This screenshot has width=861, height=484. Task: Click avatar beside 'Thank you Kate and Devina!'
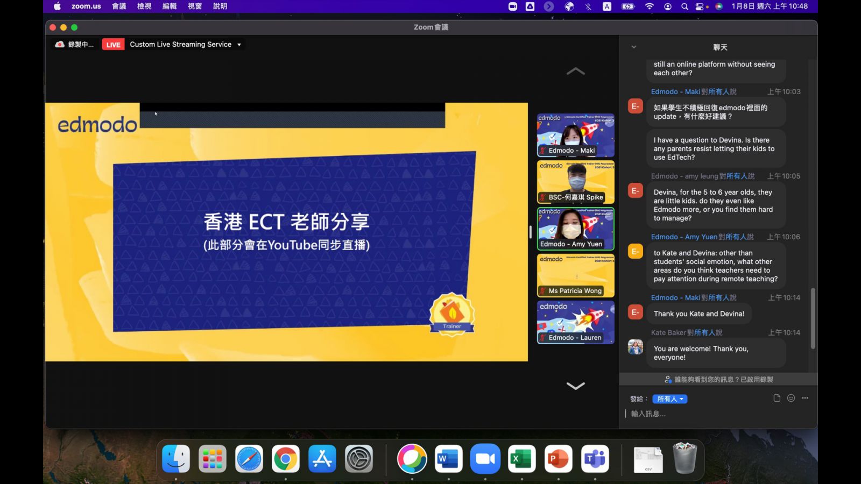point(636,312)
